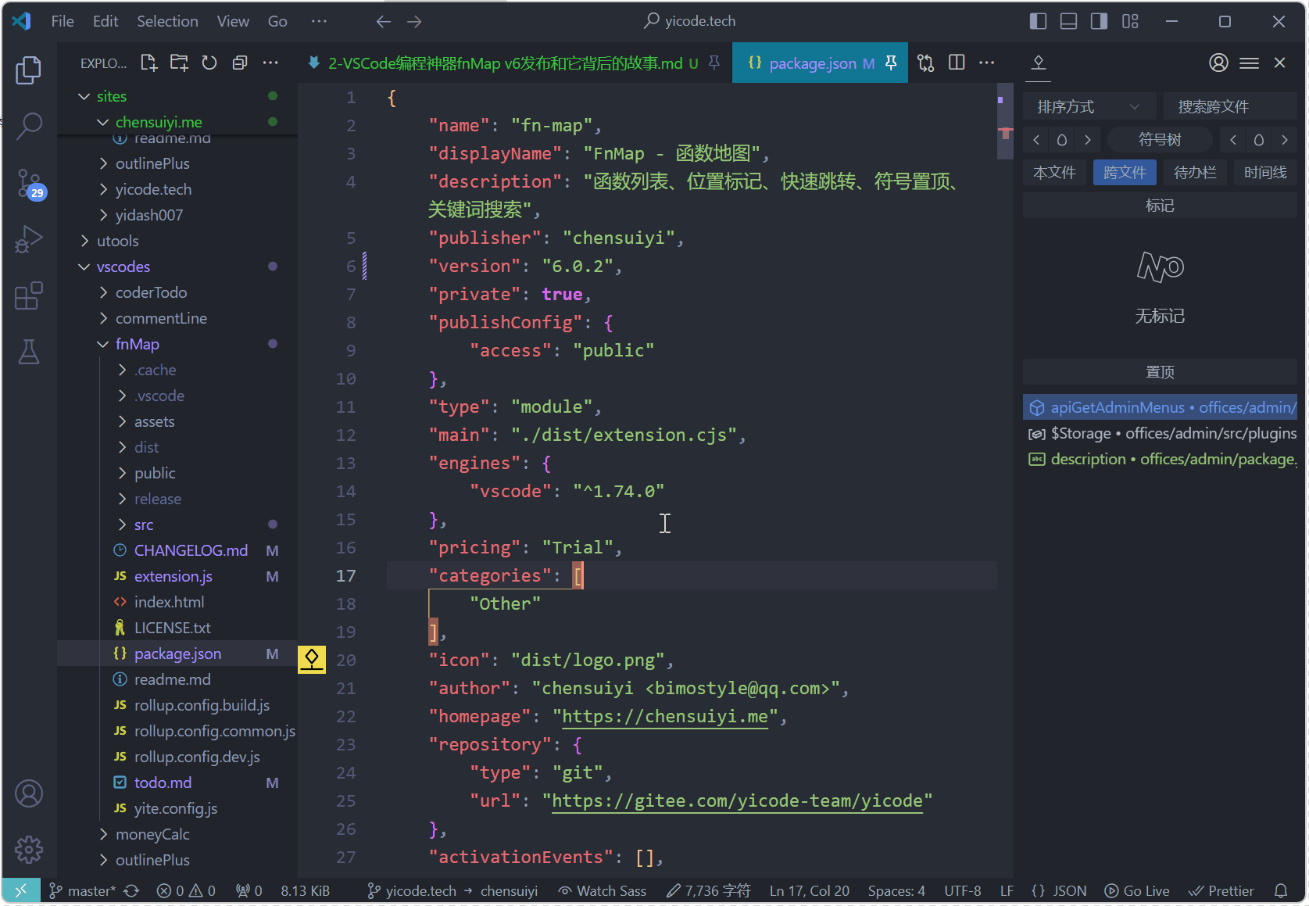Image resolution: width=1309 pixels, height=906 pixels.
Task: Change the UTF-8 encoding in the status bar
Action: tap(963, 891)
